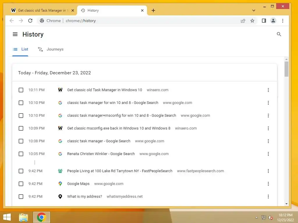Open the History hamburger menu

(x=15, y=34)
